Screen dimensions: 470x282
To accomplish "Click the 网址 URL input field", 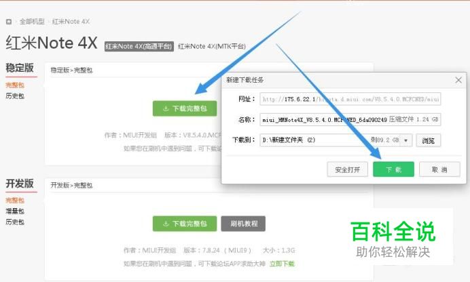I will pyautogui.click(x=350, y=99).
